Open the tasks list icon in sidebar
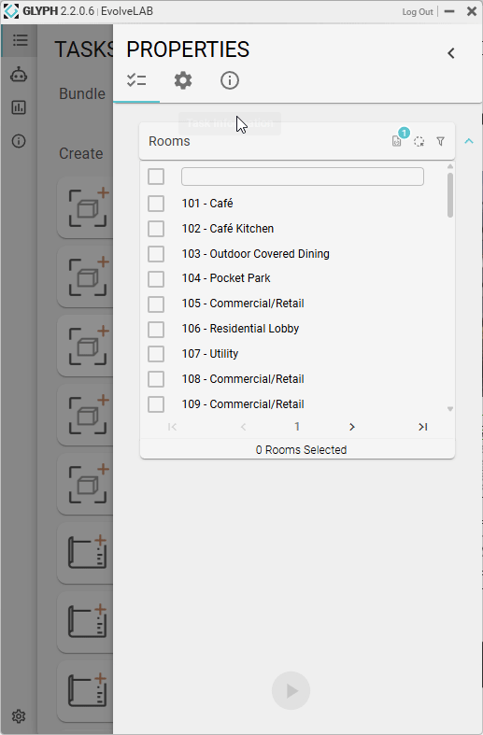 20,40
